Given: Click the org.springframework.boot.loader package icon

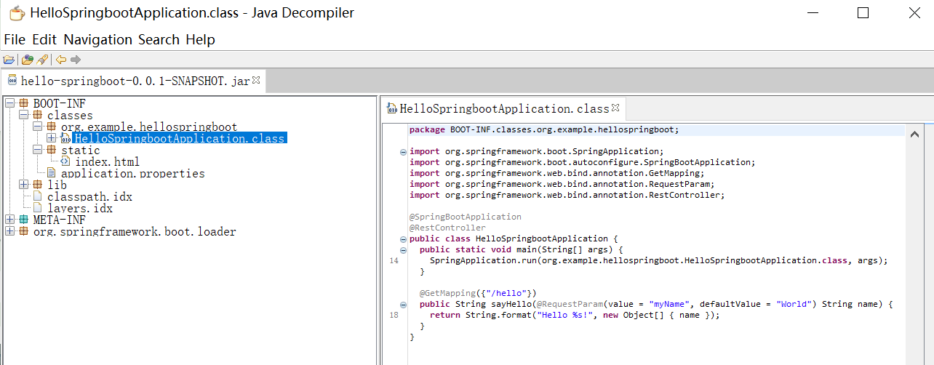Looking at the screenshot, I should coord(24,231).
